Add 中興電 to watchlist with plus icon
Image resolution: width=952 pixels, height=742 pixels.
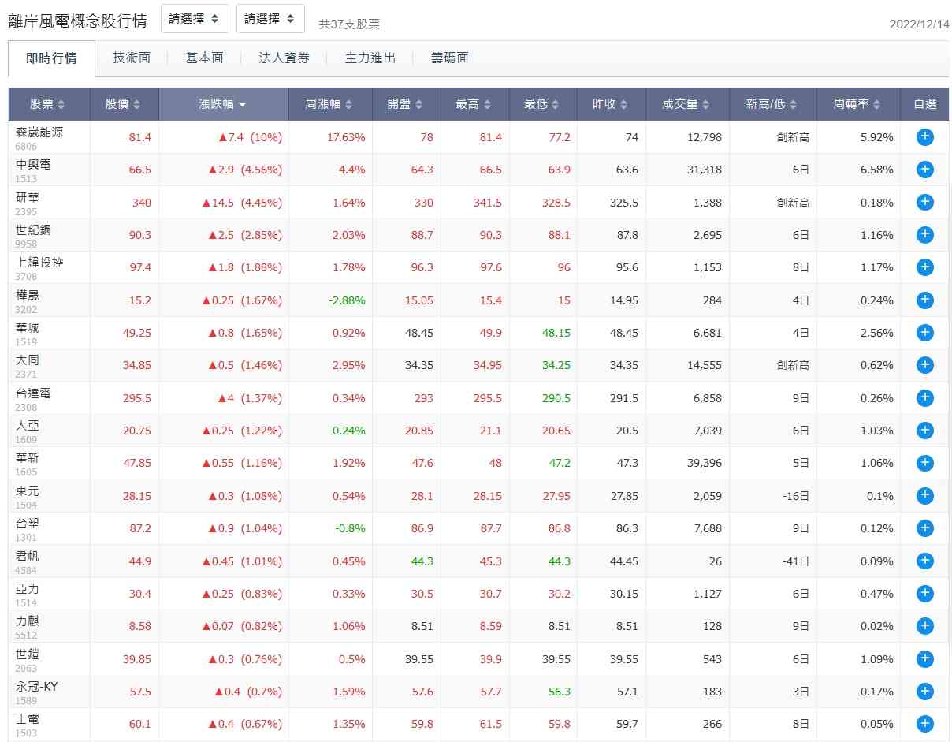tap(924, 170)
